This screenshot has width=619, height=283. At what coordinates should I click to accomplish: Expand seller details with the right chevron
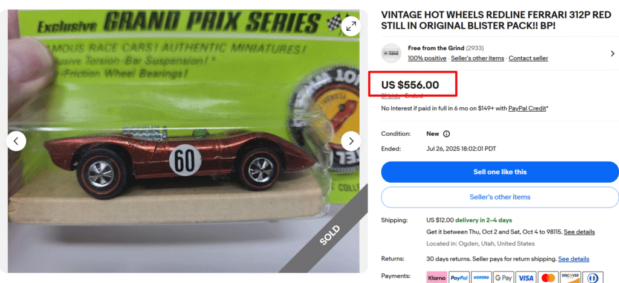tap(613, 53)
